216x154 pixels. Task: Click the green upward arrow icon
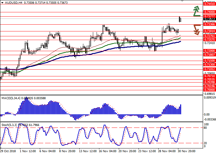click(196, 11)
